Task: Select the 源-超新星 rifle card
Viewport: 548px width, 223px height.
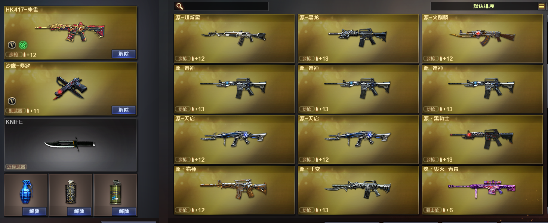Action: click(234, 38)
